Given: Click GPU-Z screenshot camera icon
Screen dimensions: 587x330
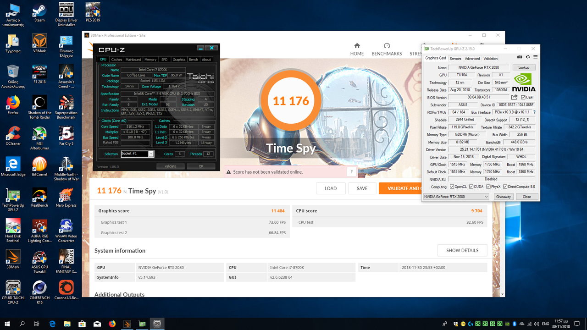Looking at the screenshot, I should 520,57.
